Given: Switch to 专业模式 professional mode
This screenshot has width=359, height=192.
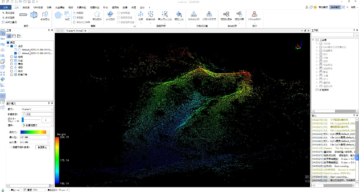Looking at the screenshot, I should (323, 7).
